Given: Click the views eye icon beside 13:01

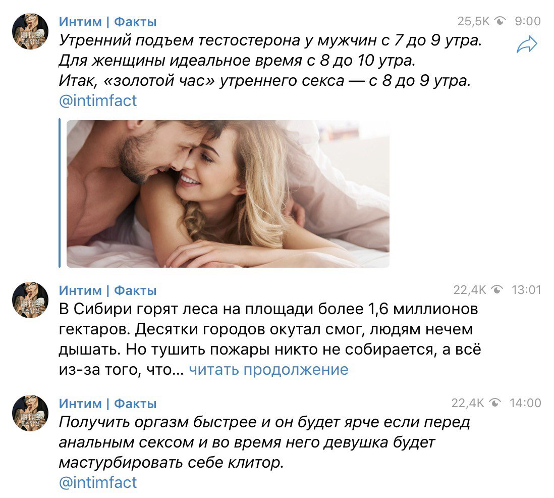Looking at the screenshot, I should pos(497,290).
